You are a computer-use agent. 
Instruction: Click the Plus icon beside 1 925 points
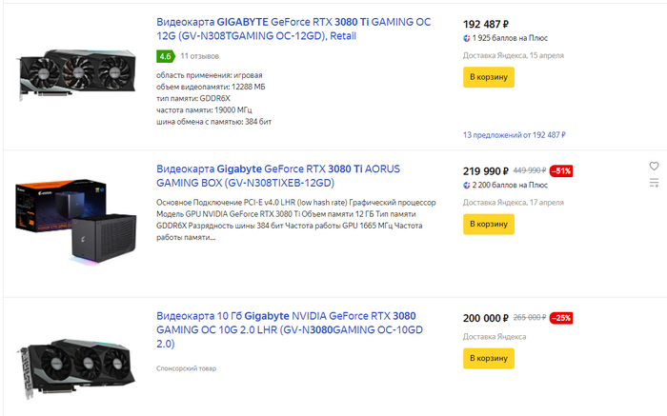pyautogui.click(x=467, y=38)
